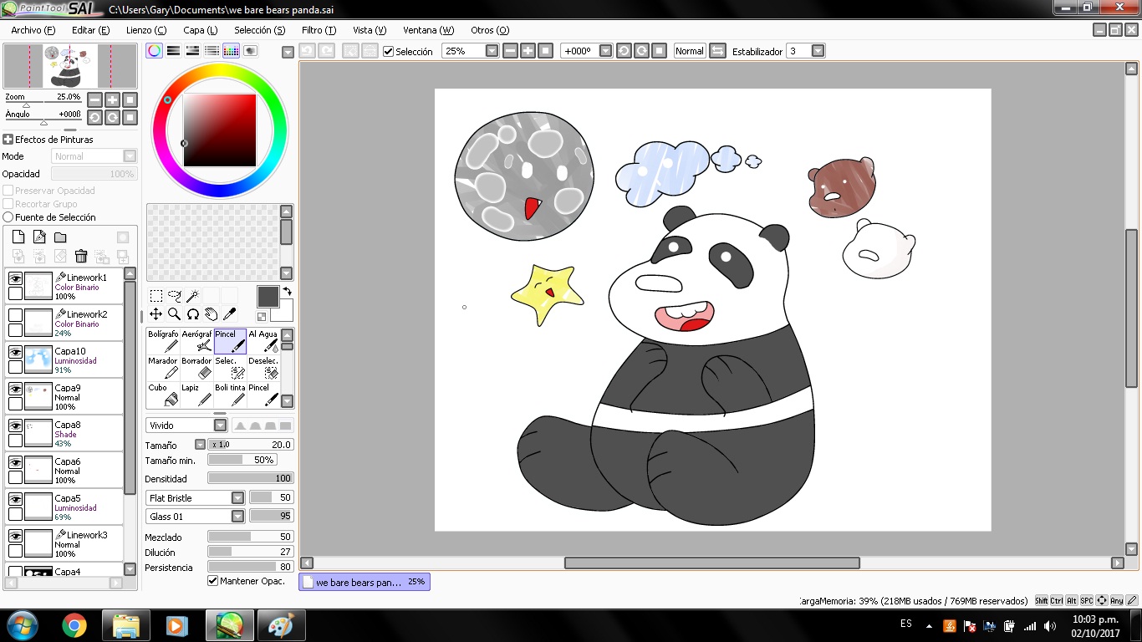This screenshot has width=1142, height=642.
Task: Hide the Linework1 layer
Action: click(x=15, y=278)
